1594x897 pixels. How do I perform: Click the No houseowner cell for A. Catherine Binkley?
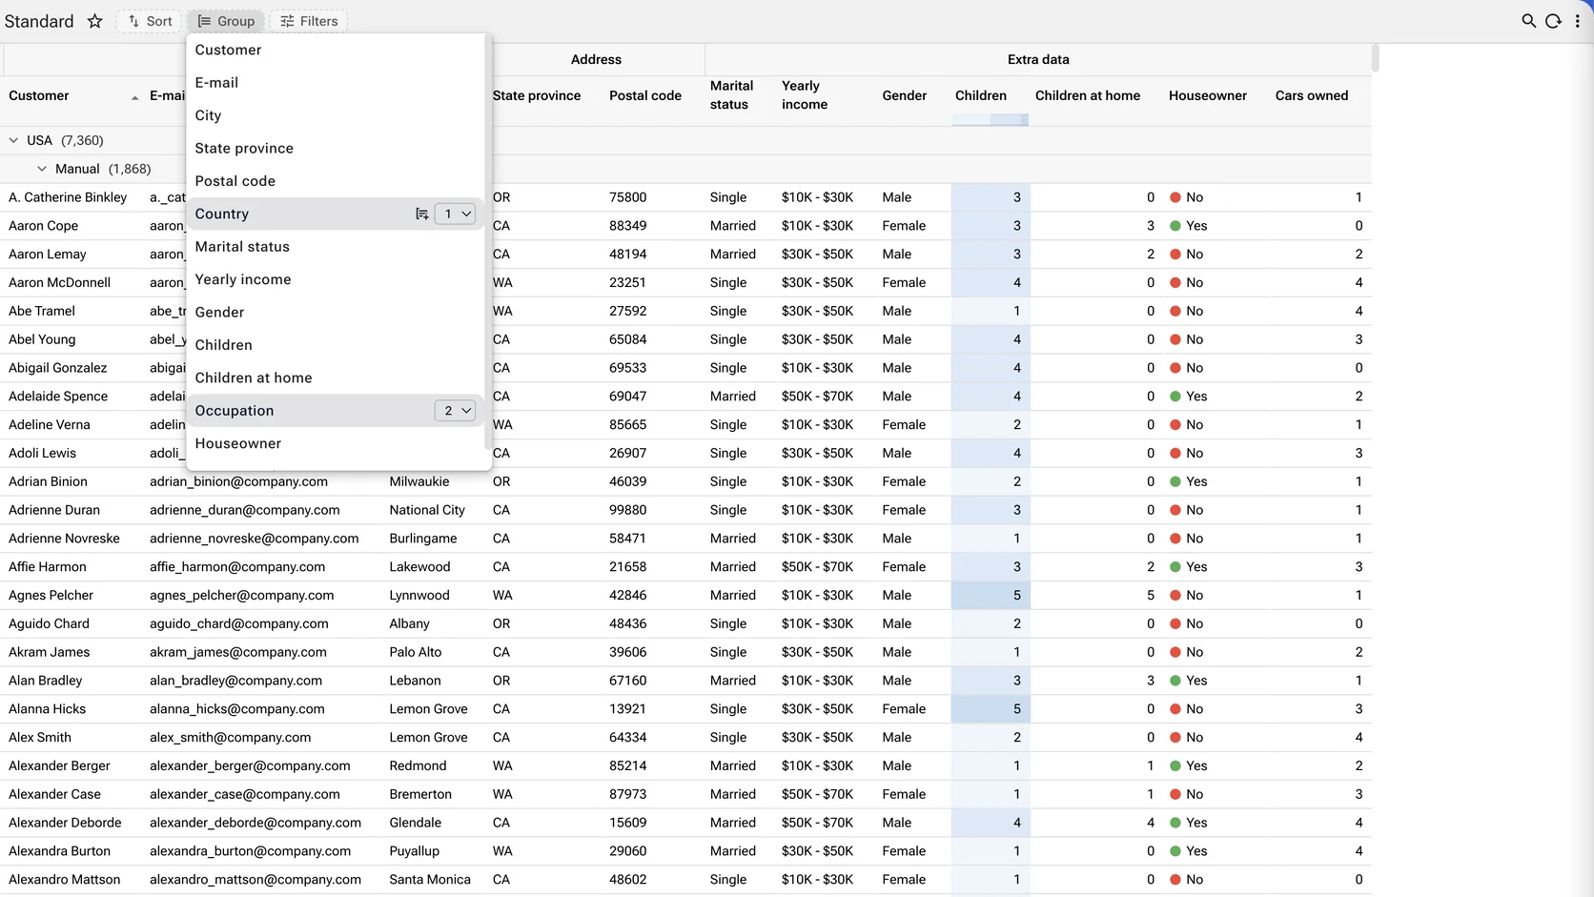(x=1187, y=197)
